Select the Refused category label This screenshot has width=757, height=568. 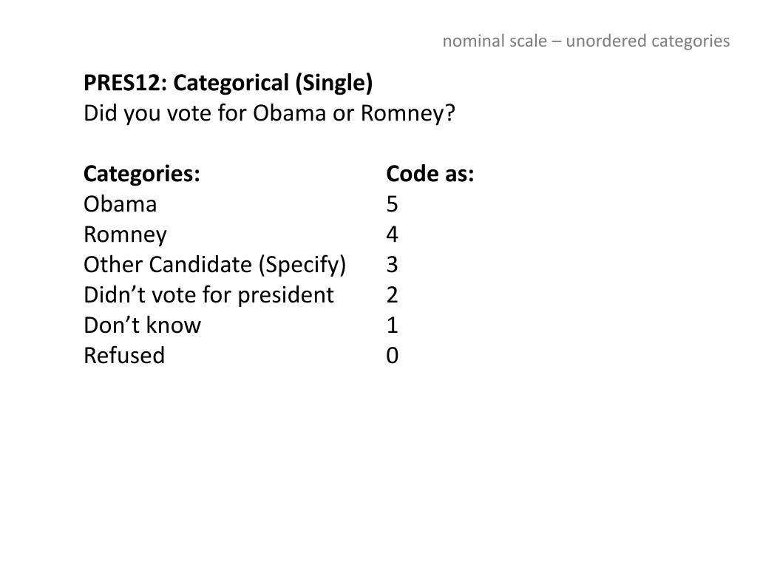[124, 355]
